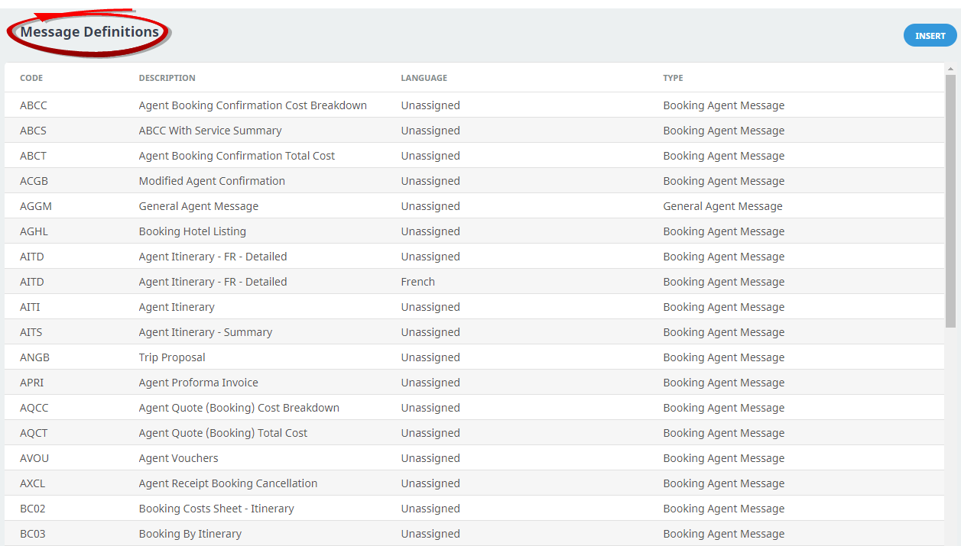Open Agent Receipt Booking Cancellation row
The width and height of the screenshot is (961, 546).
pyautogui.click(x=228, y=483)
